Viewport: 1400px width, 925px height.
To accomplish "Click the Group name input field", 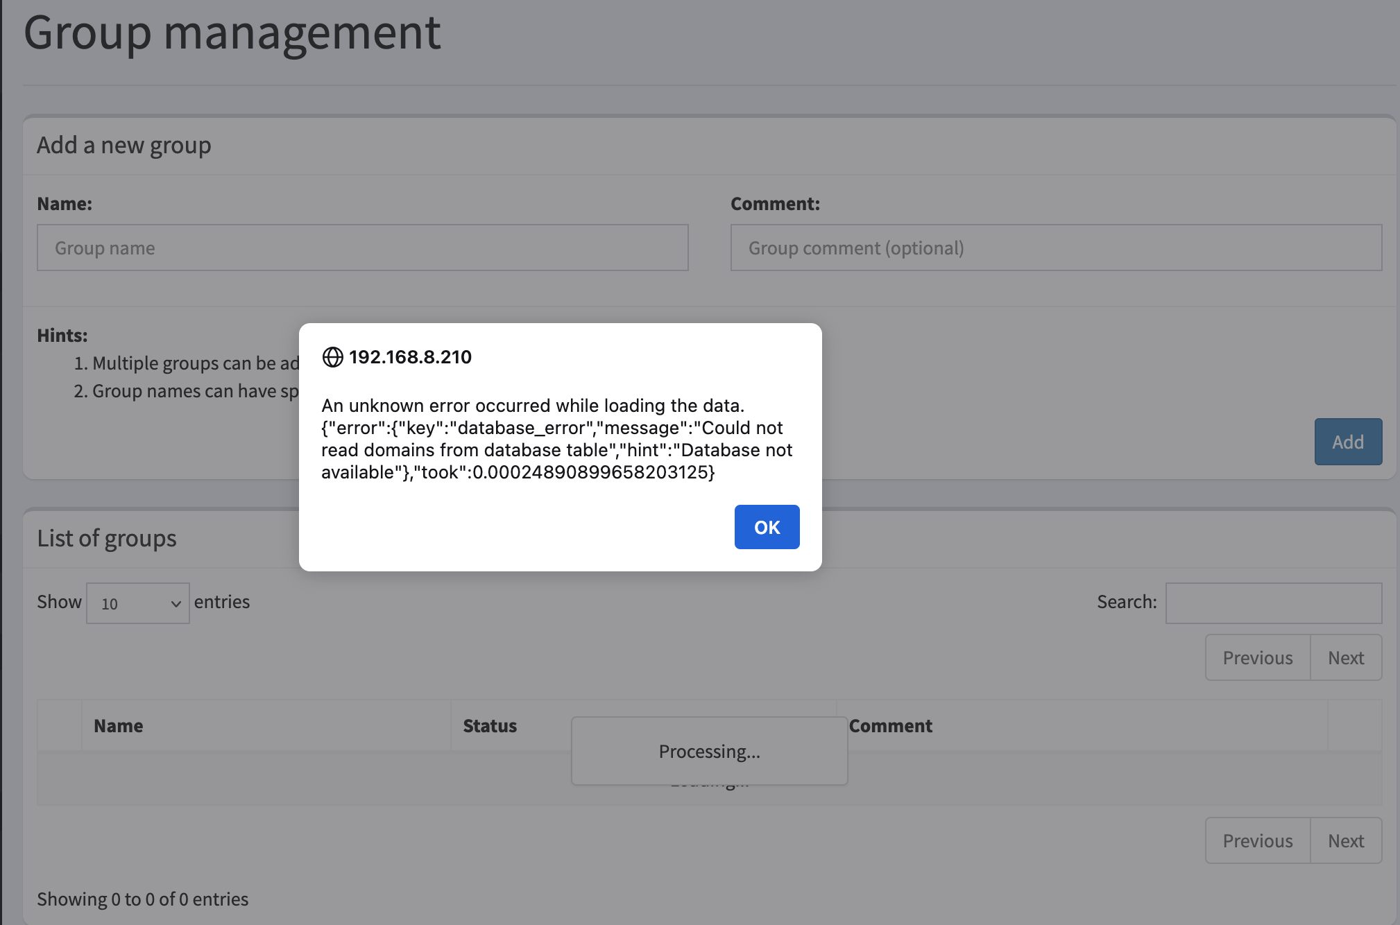I will click(361, 248).
